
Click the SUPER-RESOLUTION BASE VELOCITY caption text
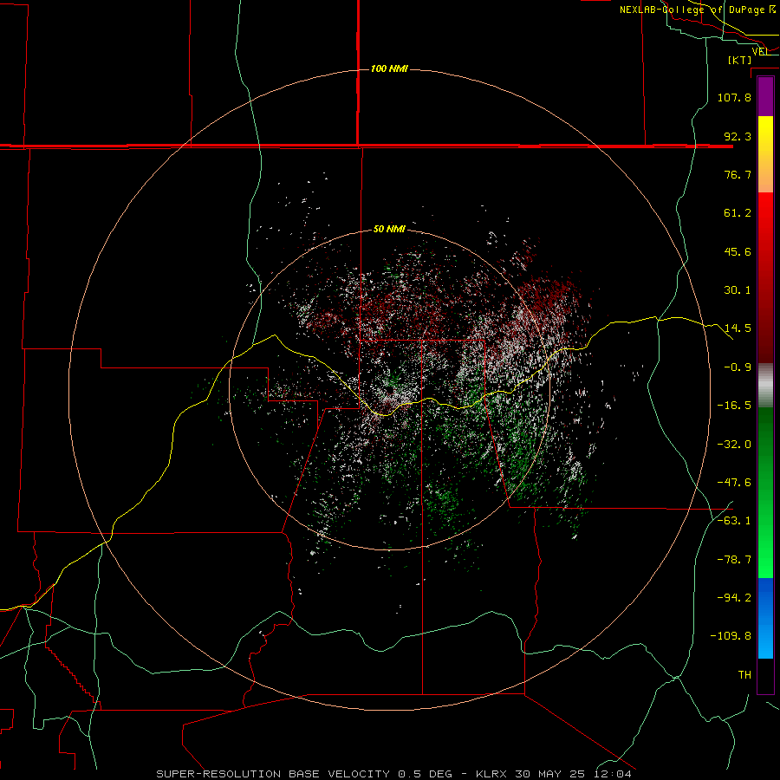coord(275,774)
